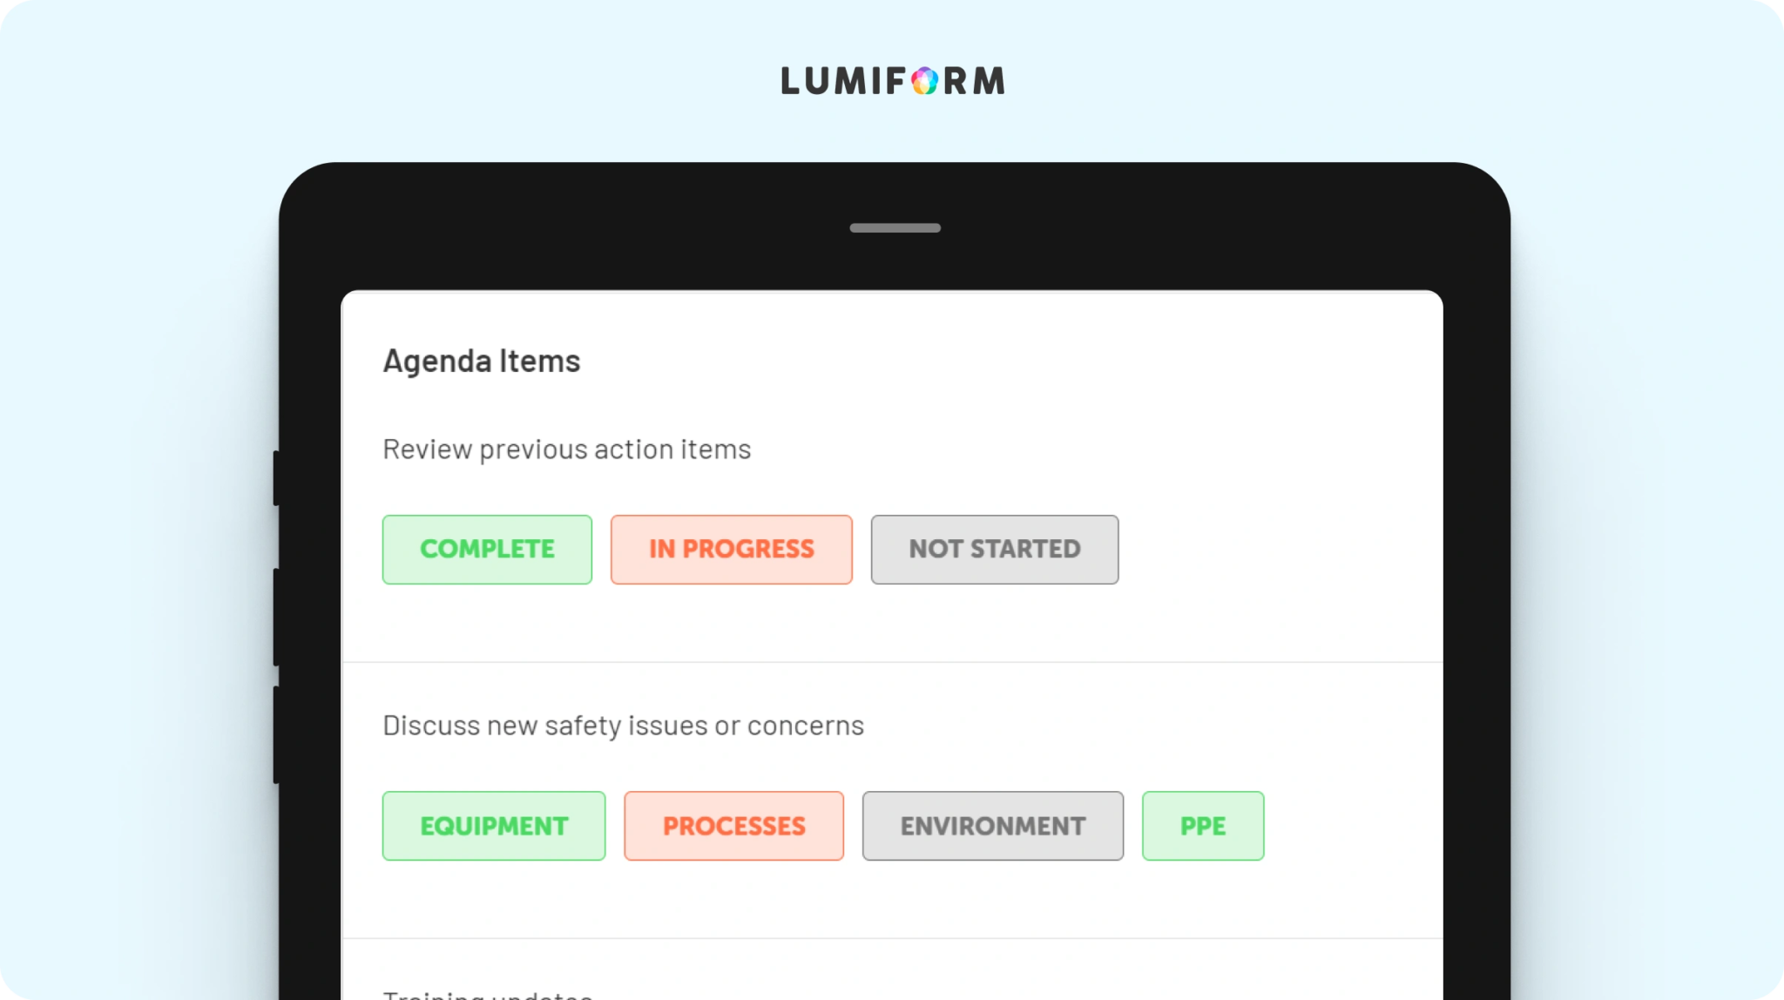Click the colorful O icon in Lumiform logo
1784x1000 pixels.
coord(924,81)
